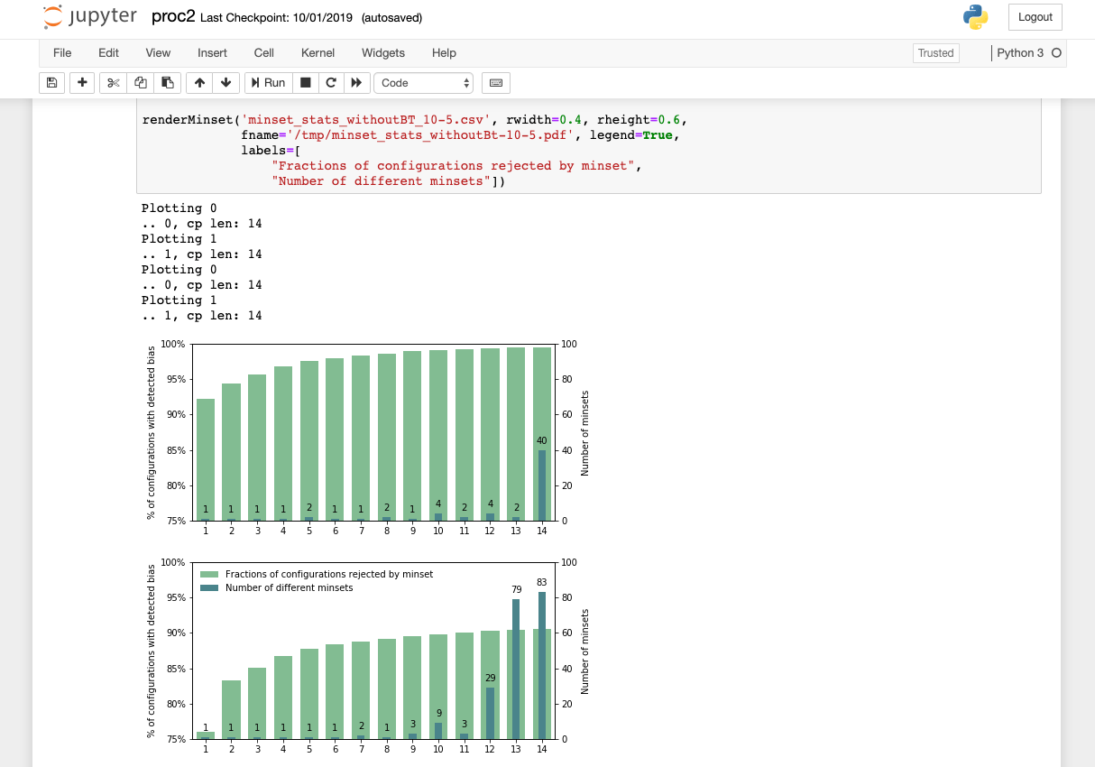The height and width of the screenshot is (767, 1095).
Task: Open the Widgets menu
Action: click(382, 53)
